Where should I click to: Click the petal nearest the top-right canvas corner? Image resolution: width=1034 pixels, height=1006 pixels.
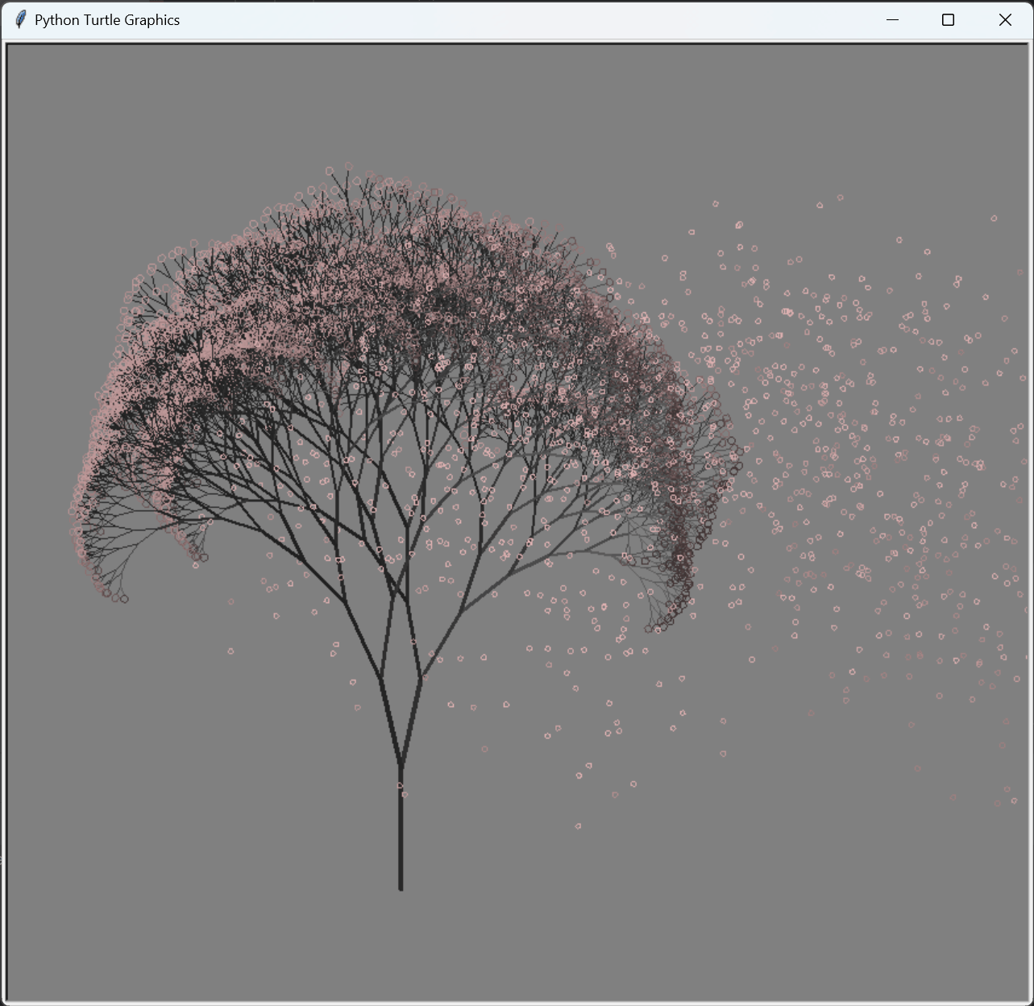(994, 218)
